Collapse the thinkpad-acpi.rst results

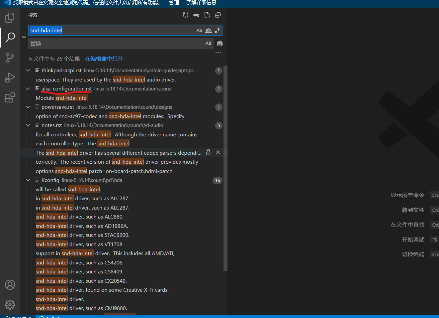(28, 71)
